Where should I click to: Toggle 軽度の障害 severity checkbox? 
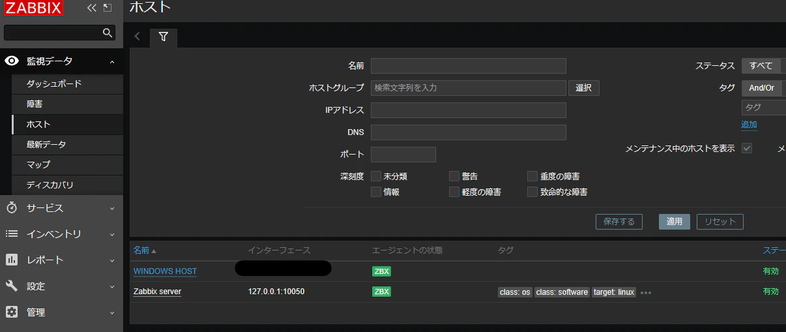tap(454, 192)
